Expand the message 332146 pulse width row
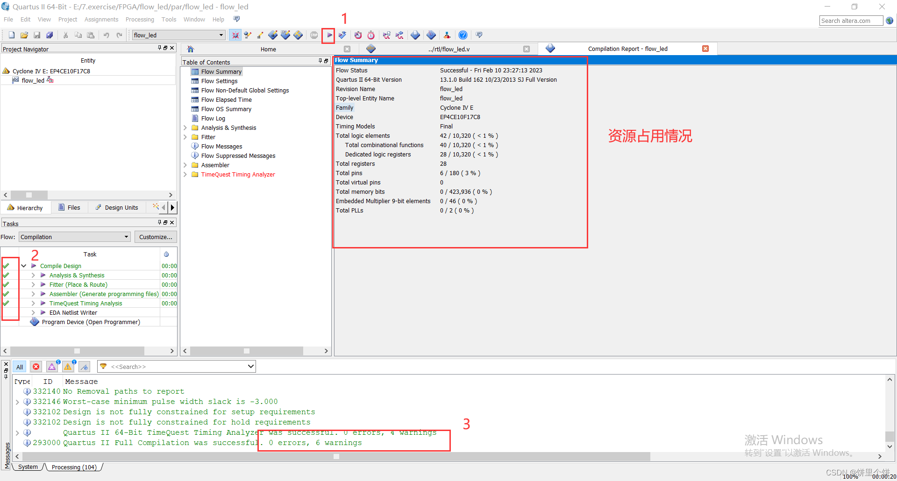 click(x=17, y=402)
